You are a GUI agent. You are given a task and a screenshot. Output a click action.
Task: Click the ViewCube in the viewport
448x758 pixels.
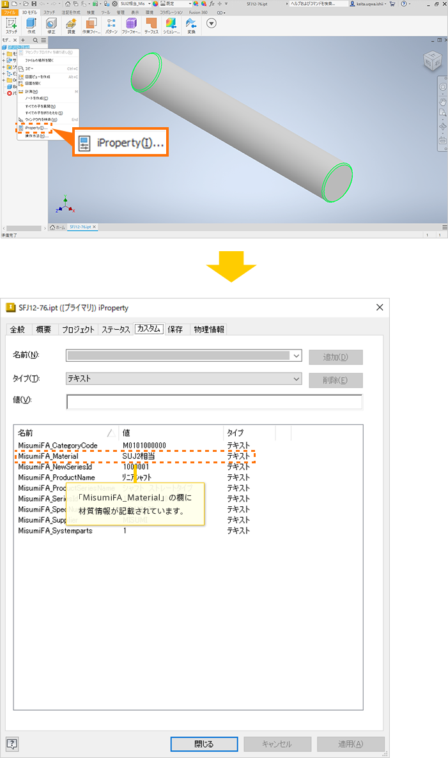pos(432,62)
